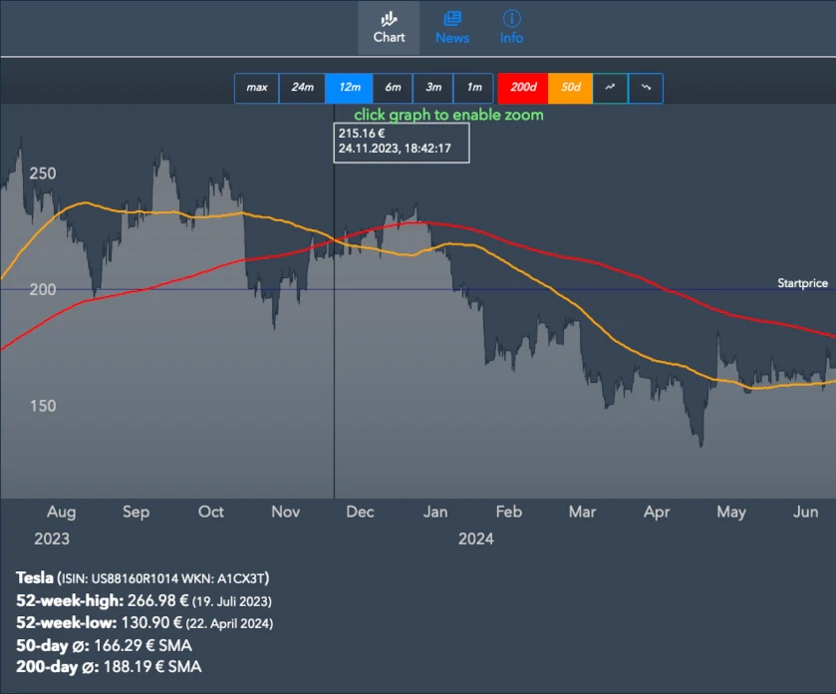This screenshot has width=836, height=694.
Task: Set chart range to 1m
Action: tap(474, 88)
